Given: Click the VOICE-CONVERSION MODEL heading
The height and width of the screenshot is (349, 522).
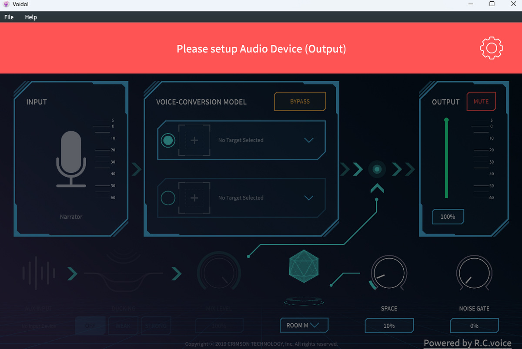Looking at the screenshot, I should 201,102.
